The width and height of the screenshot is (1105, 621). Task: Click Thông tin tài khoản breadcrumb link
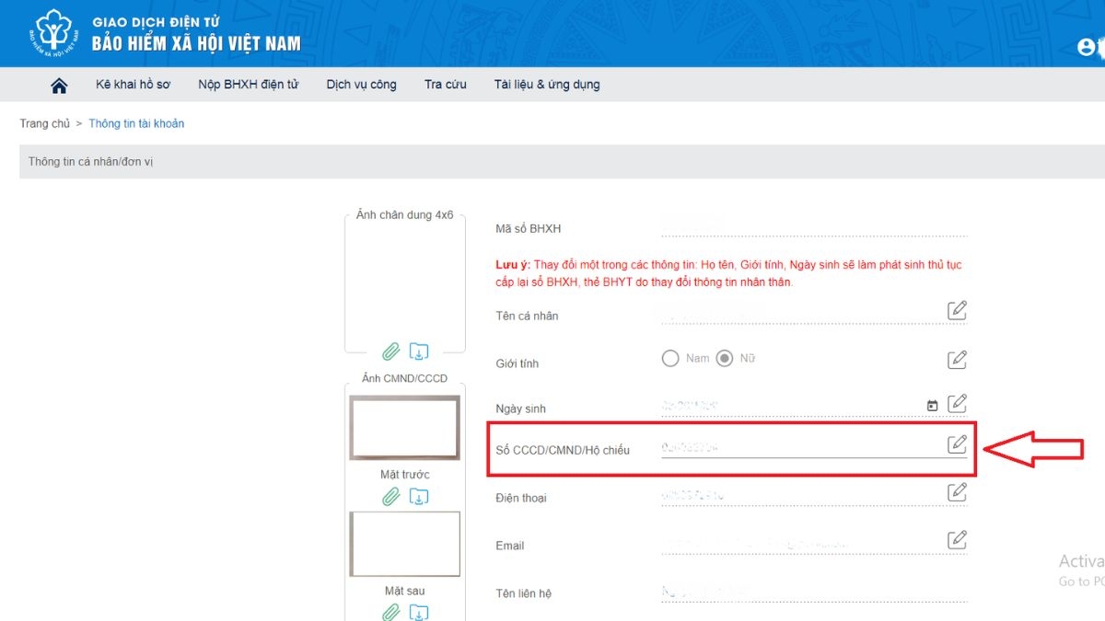[136, 123]
